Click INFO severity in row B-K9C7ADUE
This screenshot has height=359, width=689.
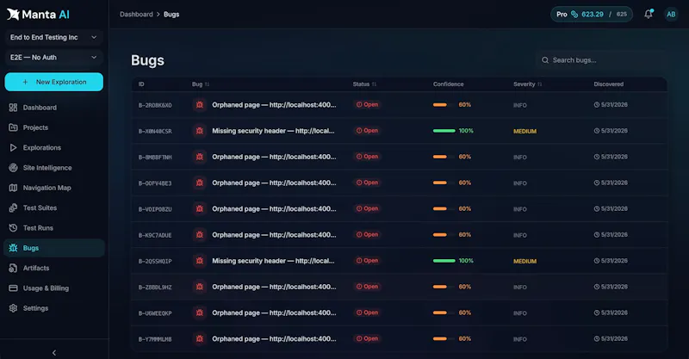coord(520,235)
